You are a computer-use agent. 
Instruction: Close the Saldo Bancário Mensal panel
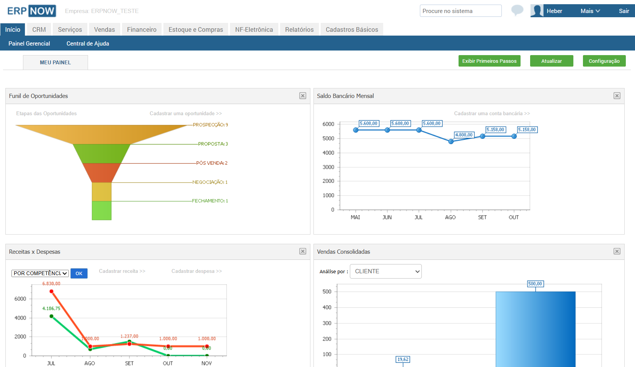[617, 96]
